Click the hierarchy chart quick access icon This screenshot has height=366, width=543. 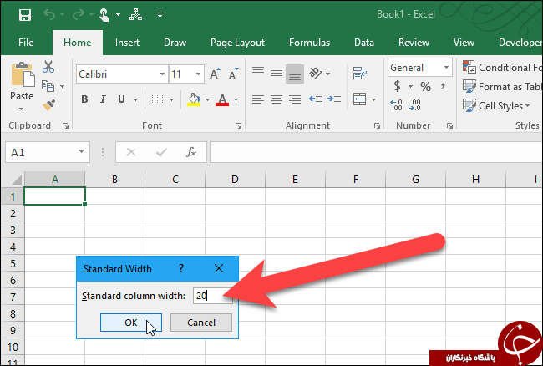[x=135, y=14]
